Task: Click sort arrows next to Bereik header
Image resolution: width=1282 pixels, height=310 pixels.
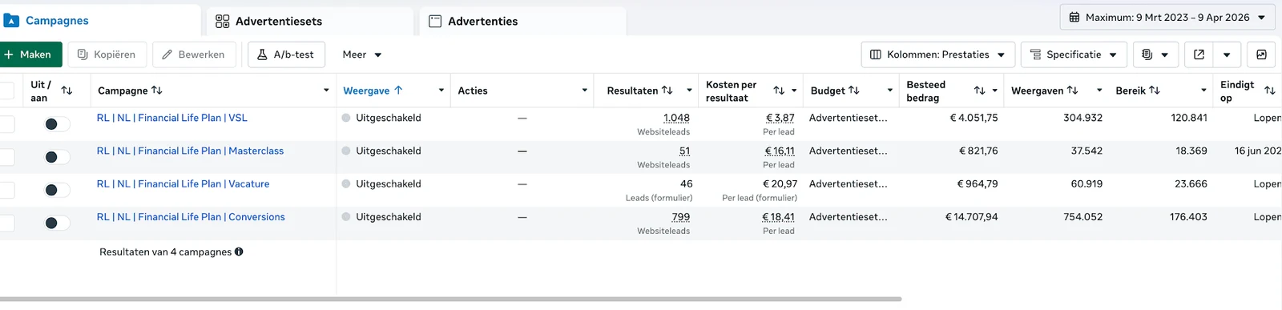Action: pyautogui.click(x=1155, y=91)
